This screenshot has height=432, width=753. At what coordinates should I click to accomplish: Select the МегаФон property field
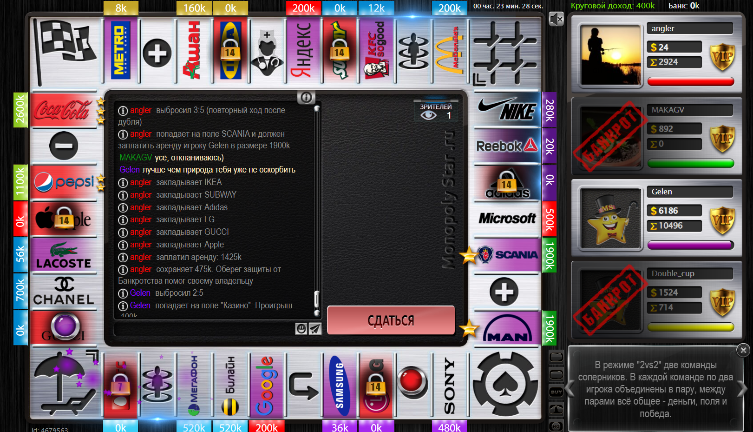coord(194,385)
